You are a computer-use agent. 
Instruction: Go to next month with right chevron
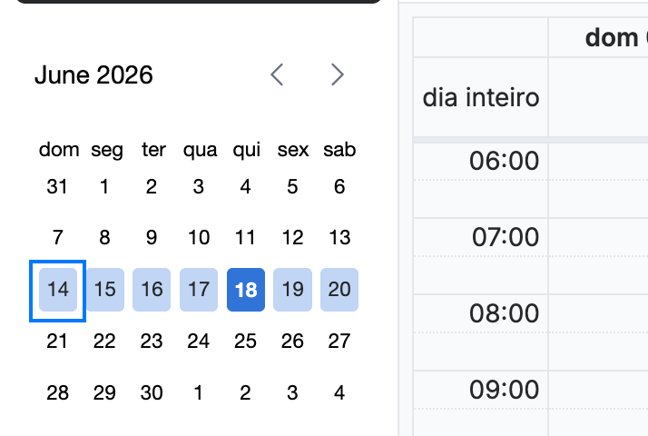click(338, 74)
